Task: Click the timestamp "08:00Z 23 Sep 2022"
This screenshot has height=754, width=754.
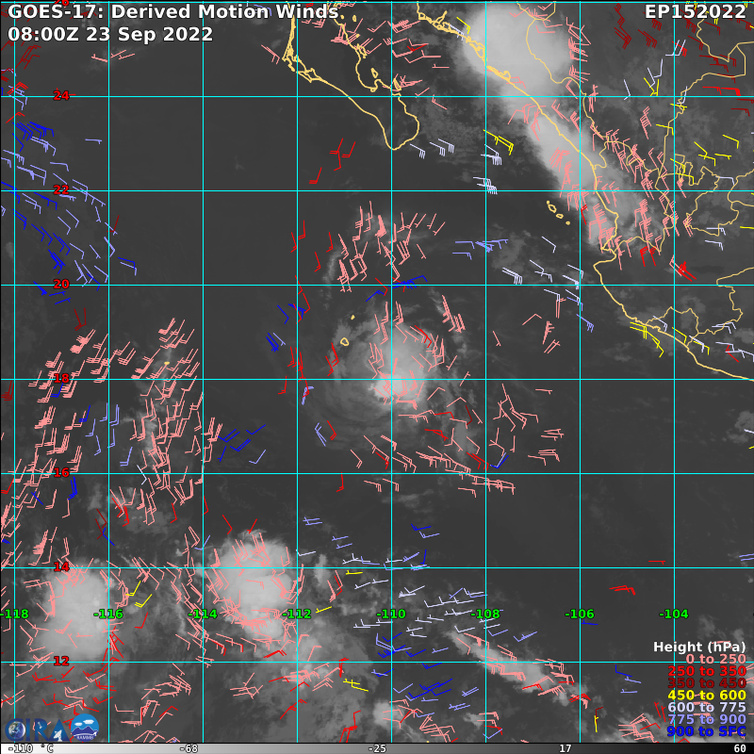Action: point(110,34)
